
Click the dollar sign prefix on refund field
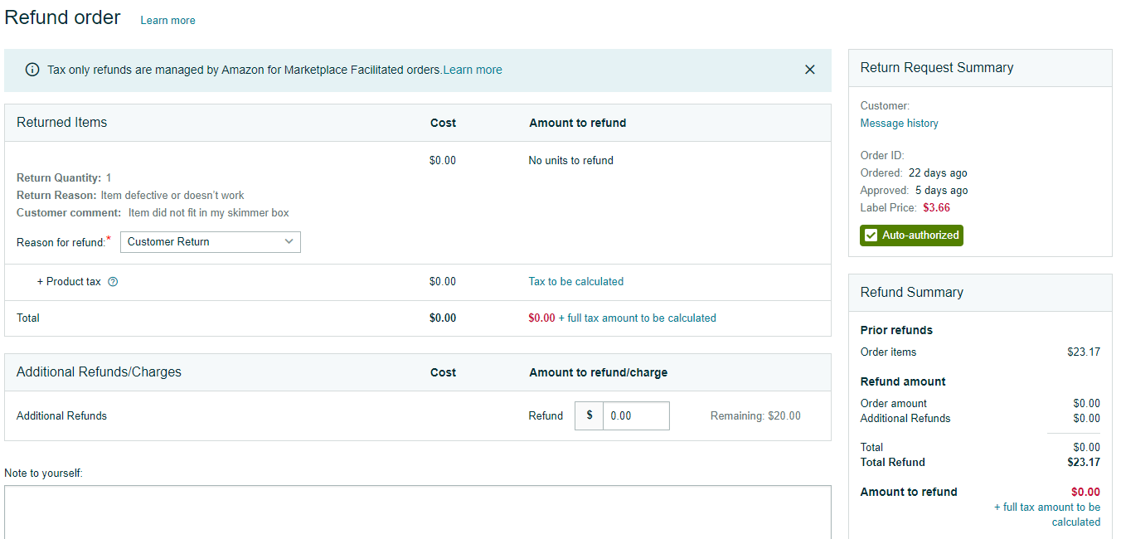coord(589,416)
